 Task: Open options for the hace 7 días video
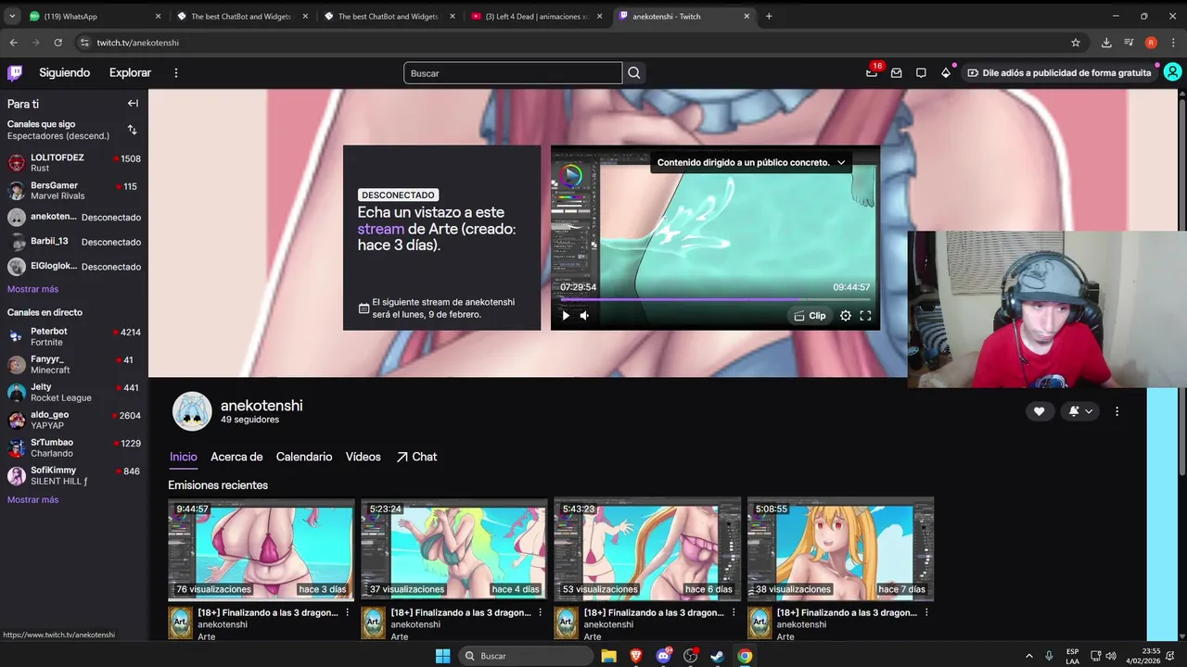coord(926,612)
